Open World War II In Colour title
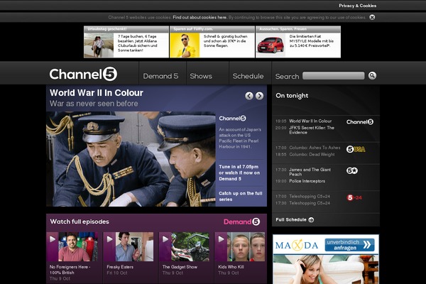This screenshot has width=426, height=284. pyautogui.click(x=97, y=93)
